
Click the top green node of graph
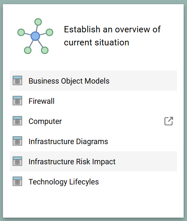[x=38, y=22]
